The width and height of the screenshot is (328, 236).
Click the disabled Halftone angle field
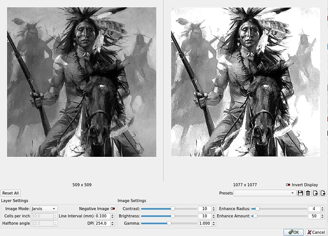coord(44,223)
